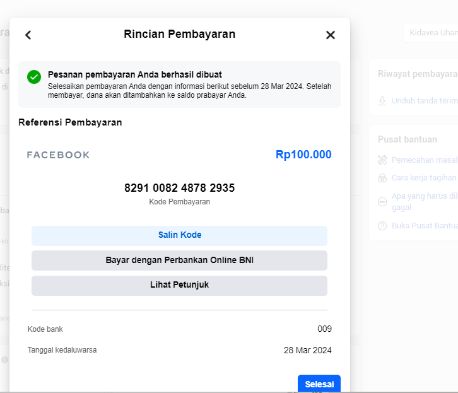Click the green success checkmark icon
458x393 pixels.
[34, 77]
